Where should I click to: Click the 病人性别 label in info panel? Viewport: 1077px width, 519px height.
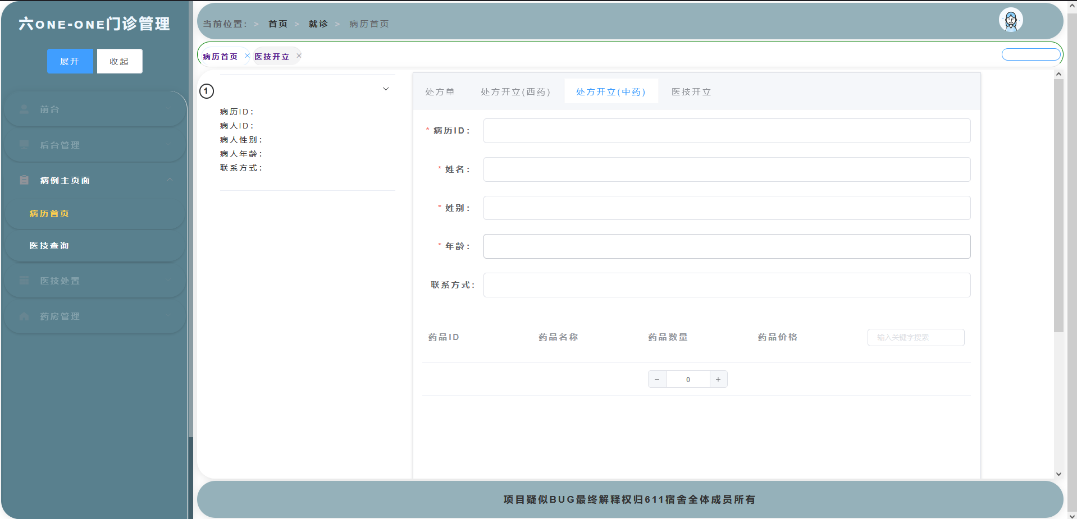(x=241, y=140)
